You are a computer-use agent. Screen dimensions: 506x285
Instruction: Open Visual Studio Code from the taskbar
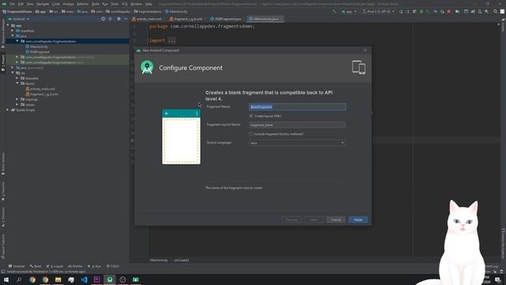(x=84, y=279)
